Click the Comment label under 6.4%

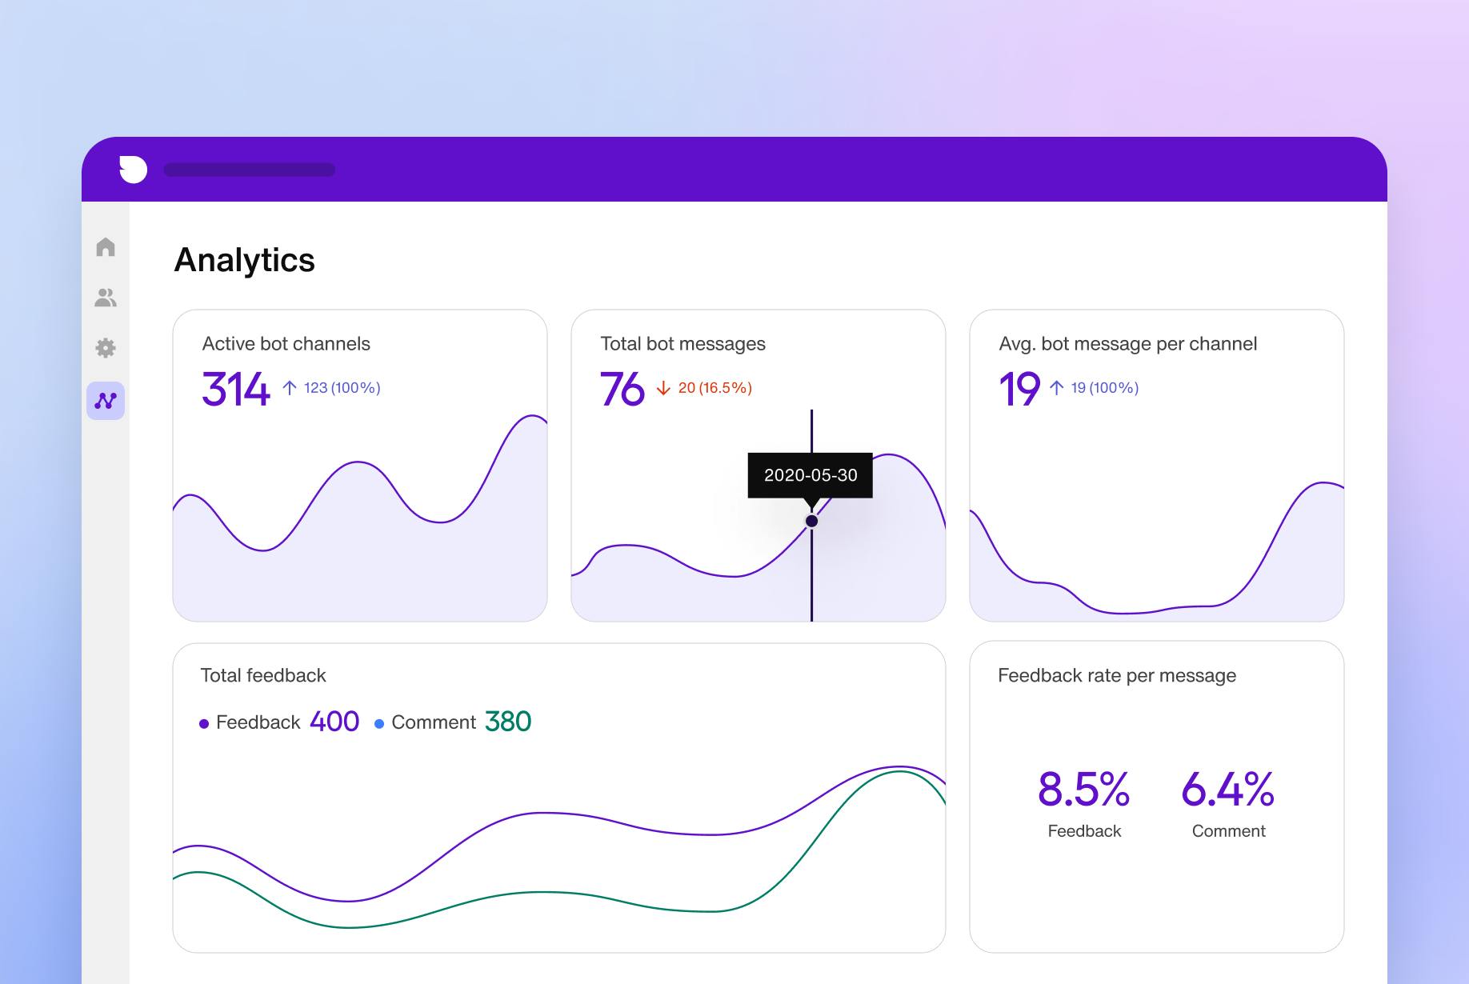point(1228,831)
